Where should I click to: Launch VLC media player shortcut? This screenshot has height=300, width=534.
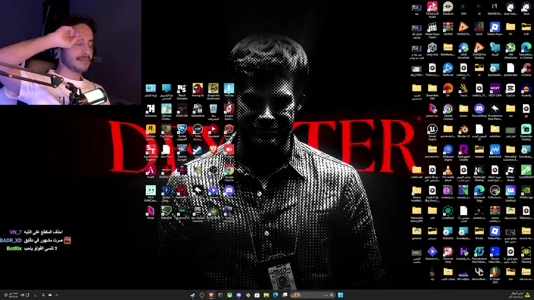point(448,173)
